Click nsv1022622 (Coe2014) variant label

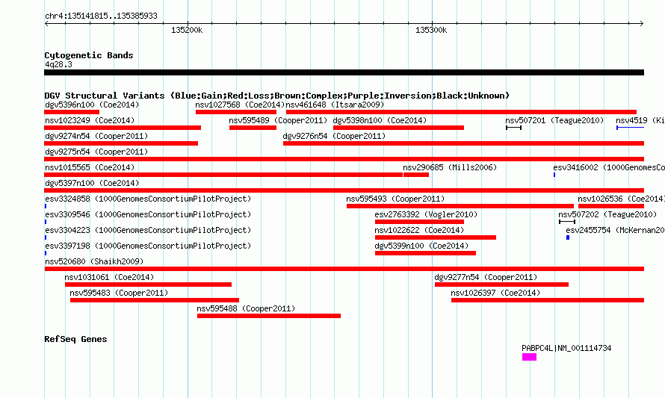(x=419, y=230)
